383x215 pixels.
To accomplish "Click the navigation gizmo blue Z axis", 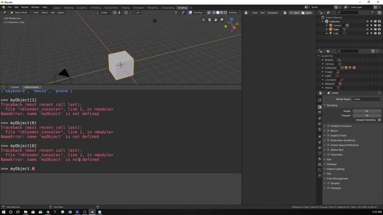I will 232,19.
